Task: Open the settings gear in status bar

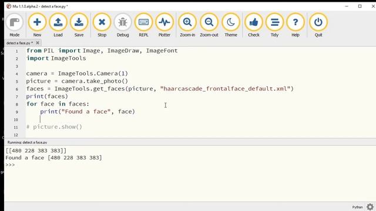Action: (x=370, y=207)
